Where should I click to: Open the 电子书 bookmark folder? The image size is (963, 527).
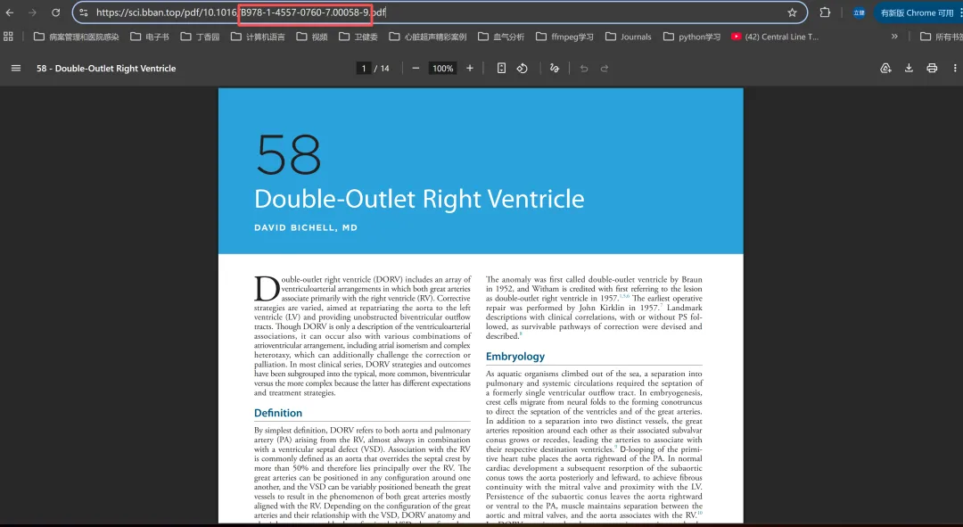click(x=149, y=37)
